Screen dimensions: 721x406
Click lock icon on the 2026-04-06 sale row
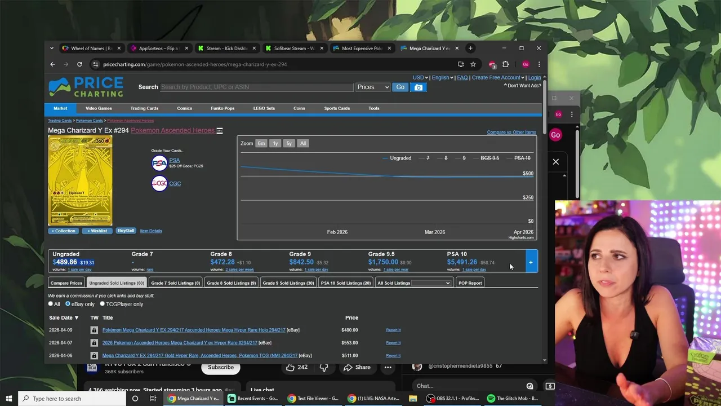(94, 355)
